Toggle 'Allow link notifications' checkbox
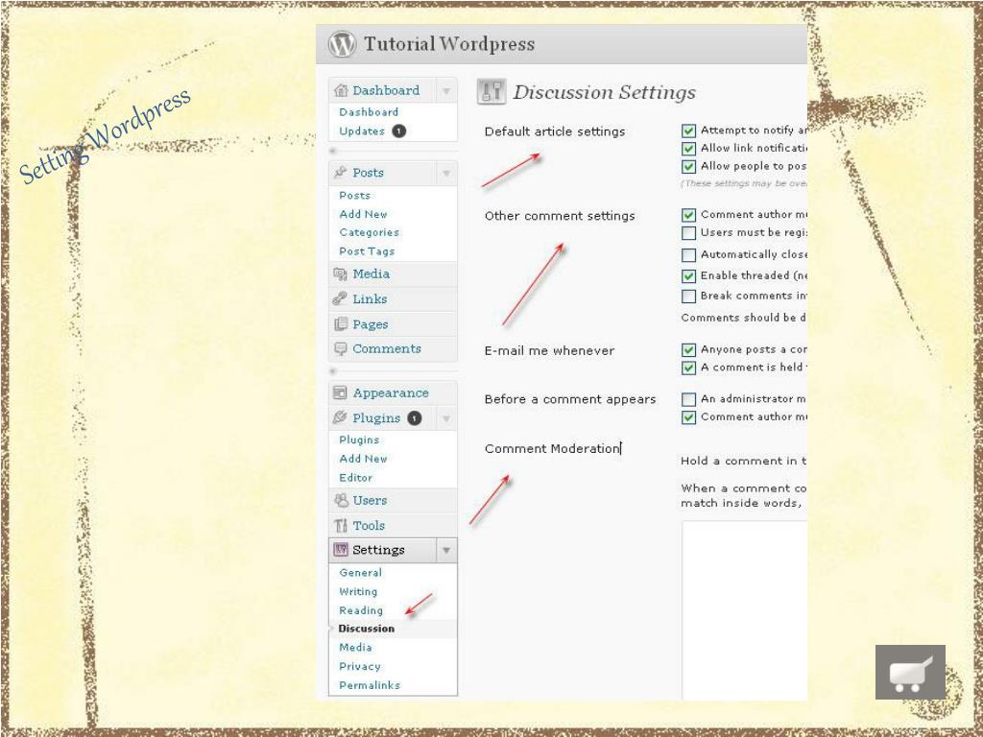This screenshot has width=983, height=737. click(688, 149)
